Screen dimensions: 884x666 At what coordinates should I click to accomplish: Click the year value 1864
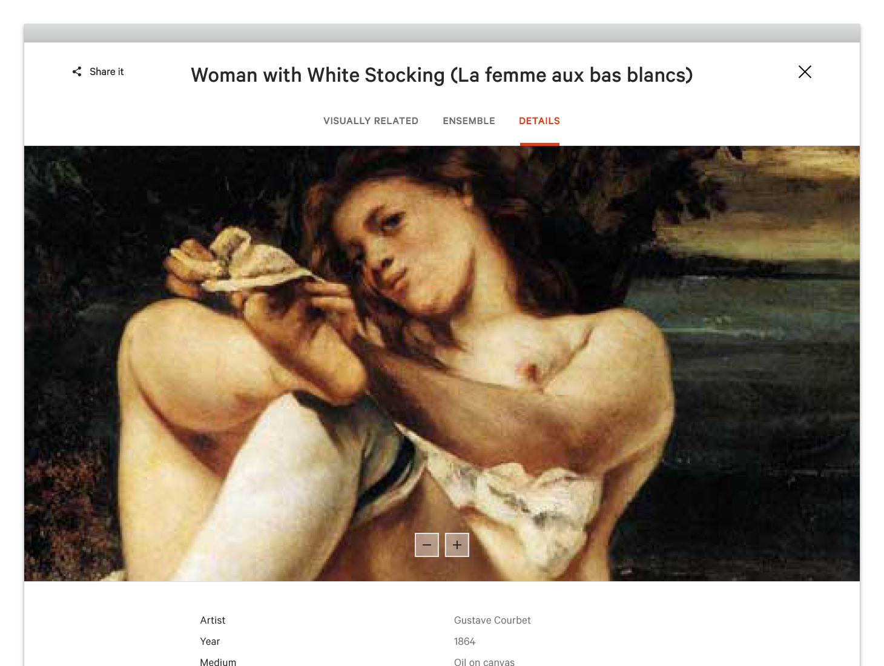pyautogui.click(x=464, y=641)
